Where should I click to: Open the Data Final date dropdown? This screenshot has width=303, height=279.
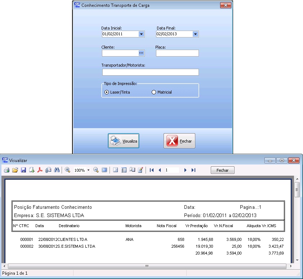point(195,34)
